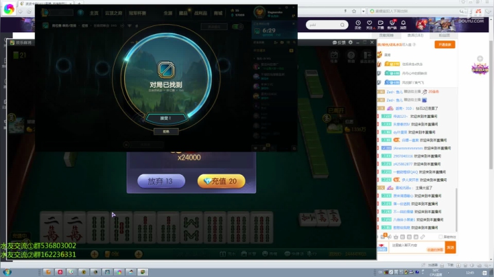
Task: Open 主页 tab in League client
Action: [94, 13]
